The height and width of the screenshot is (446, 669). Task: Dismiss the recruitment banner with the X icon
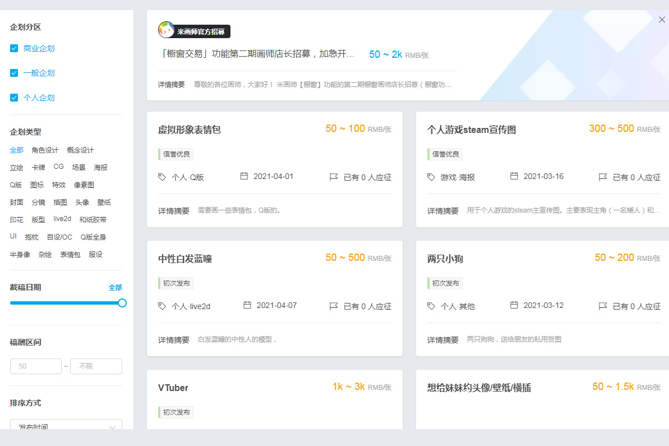pyautogui.click(x=661, y=19)
